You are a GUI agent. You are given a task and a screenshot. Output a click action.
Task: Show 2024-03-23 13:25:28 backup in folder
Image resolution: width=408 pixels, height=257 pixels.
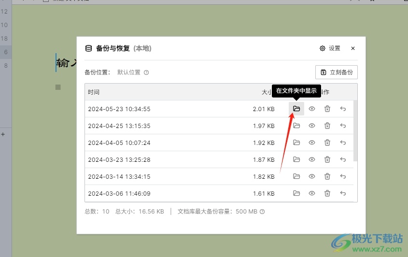[x=296, y=159]
